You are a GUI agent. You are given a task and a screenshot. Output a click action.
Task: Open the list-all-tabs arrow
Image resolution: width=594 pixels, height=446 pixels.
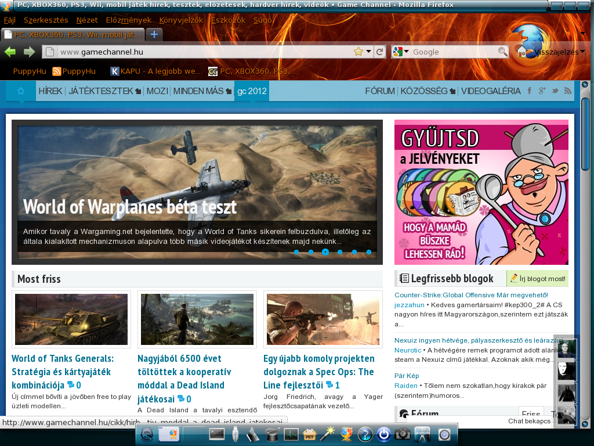(x=582, y=33)
